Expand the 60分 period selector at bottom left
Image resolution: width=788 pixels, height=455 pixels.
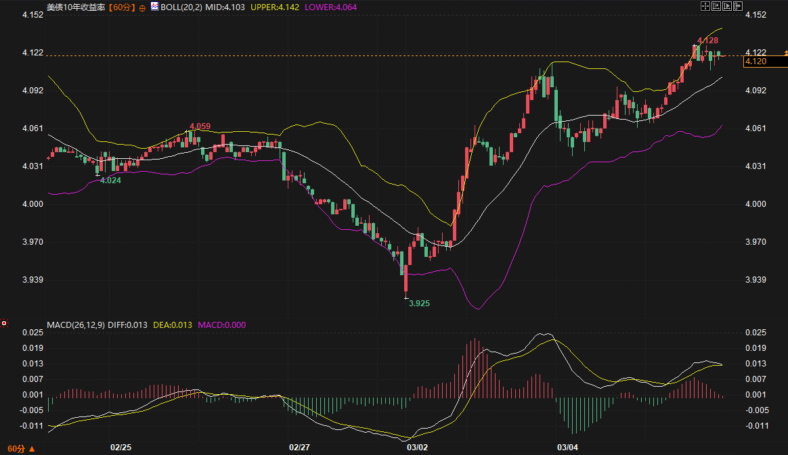(x=20, y=448)
